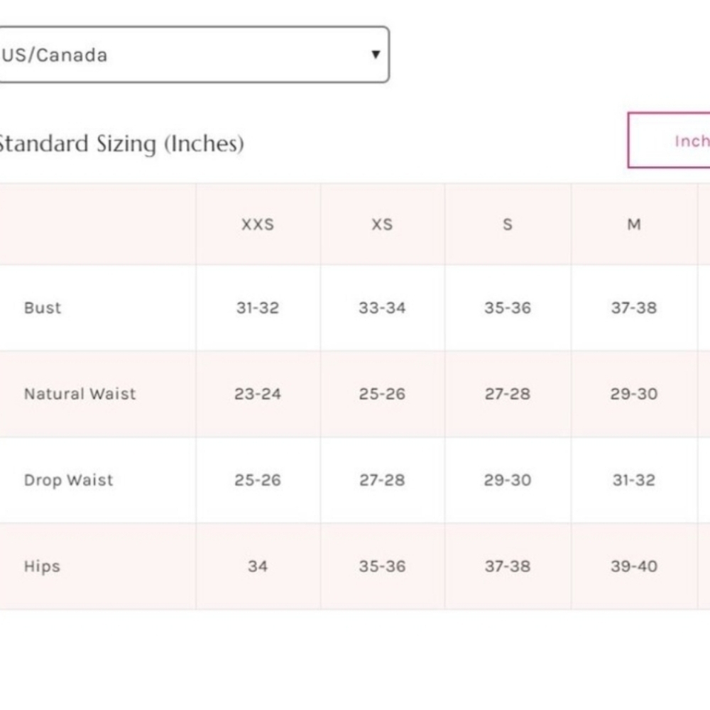The image size is (710, 710).
Task: Click the M hips value 39-40
Action: [x=634, y=566]
